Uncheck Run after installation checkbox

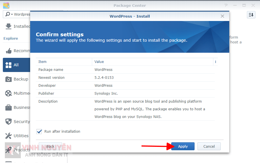[39, 132]
